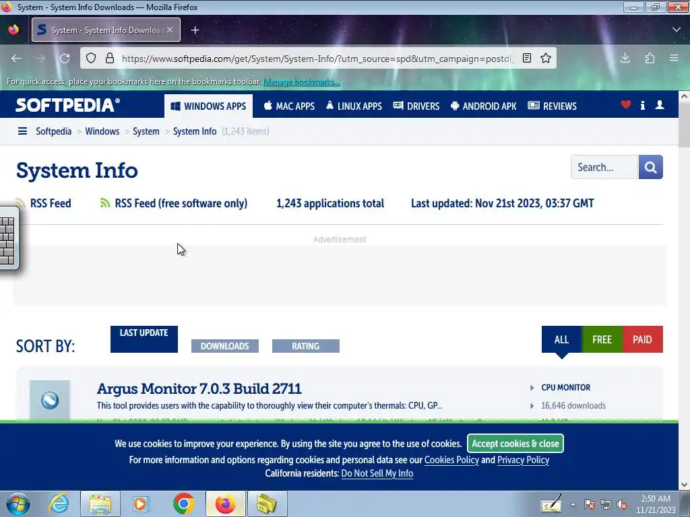
Task: Go back using the Firefox back arrow
Action: pyautogui.click(x=16, y=58)
